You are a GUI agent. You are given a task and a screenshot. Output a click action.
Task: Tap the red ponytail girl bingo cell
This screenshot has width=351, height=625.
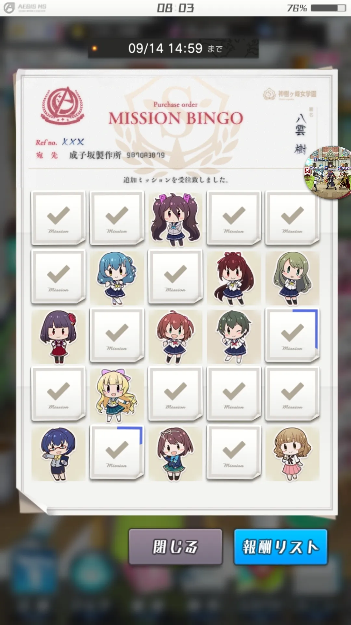click(234, 278)
